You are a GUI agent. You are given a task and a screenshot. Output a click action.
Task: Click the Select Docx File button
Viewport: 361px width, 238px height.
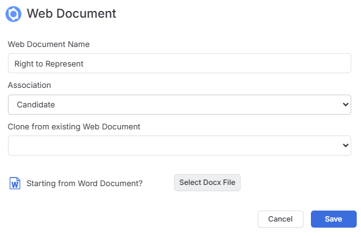pyautogui.click(x=207, y=182)
